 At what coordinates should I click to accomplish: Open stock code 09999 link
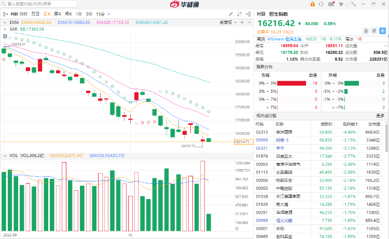(262, 140)
